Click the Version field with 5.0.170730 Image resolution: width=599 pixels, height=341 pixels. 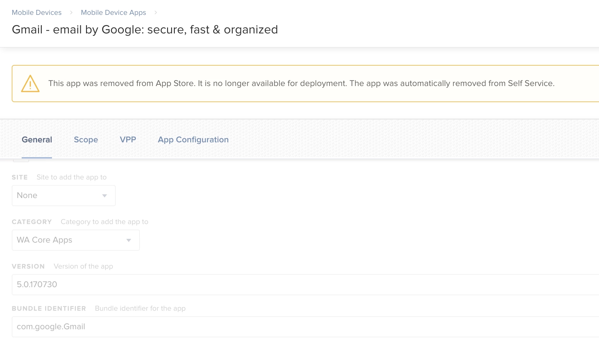coord(305,284)
